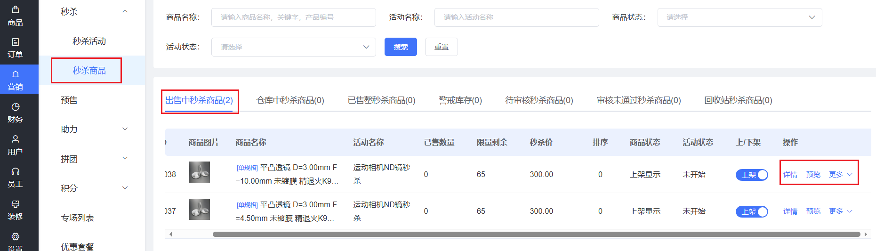Open 详情 for the F=4.50mm lens row
The height and width of the screenshot is (251, 876).
pos(790,211)
